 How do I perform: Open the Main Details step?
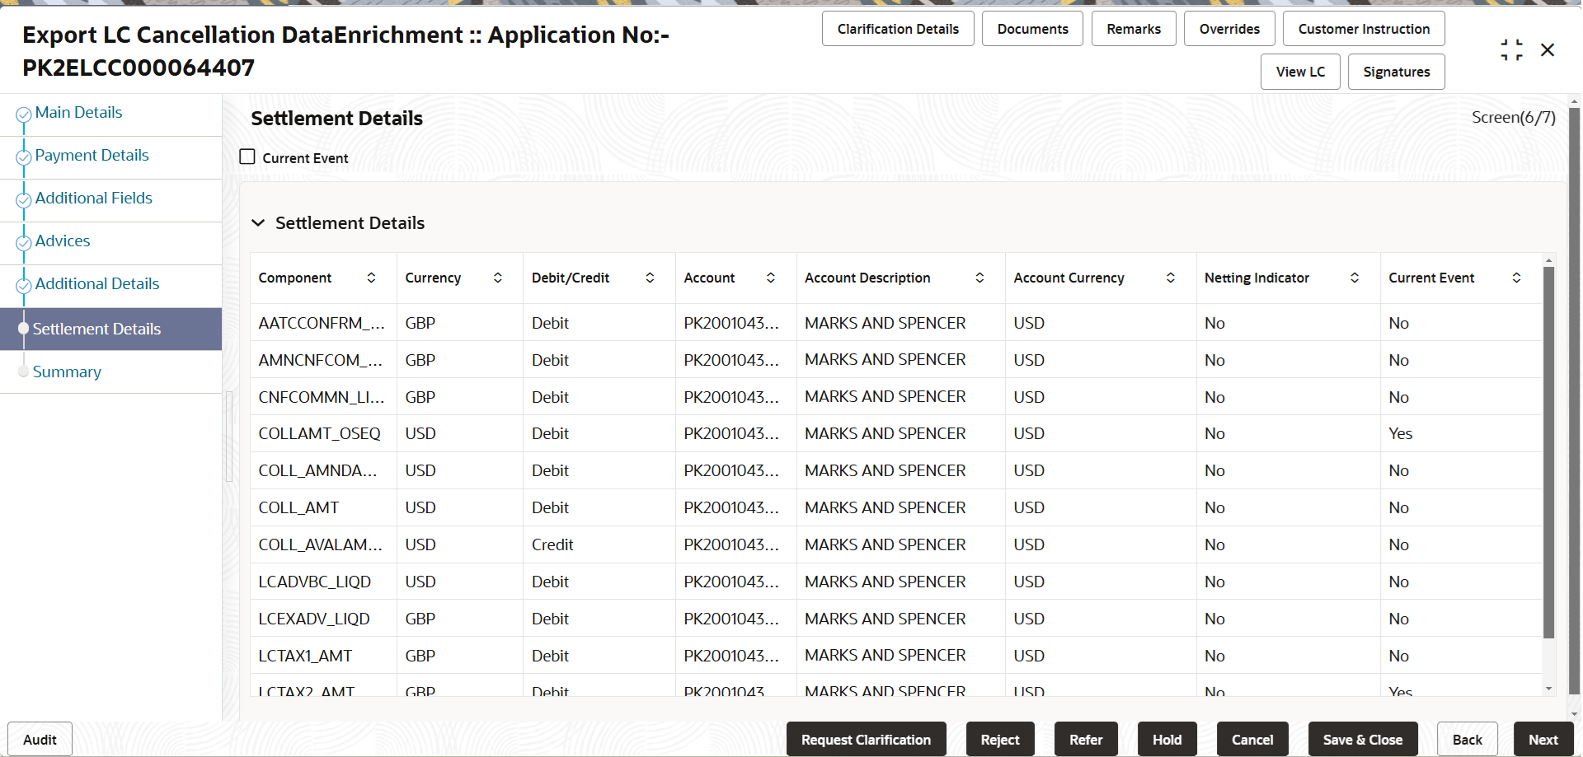[x=78, y=113]
